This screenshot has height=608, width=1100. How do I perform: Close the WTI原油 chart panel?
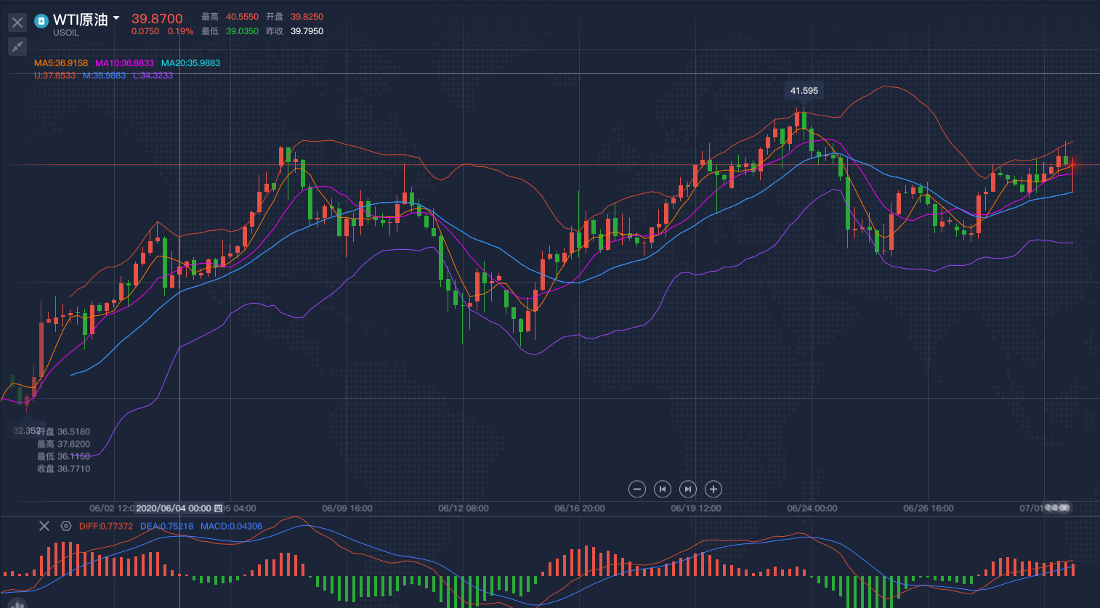17,23
